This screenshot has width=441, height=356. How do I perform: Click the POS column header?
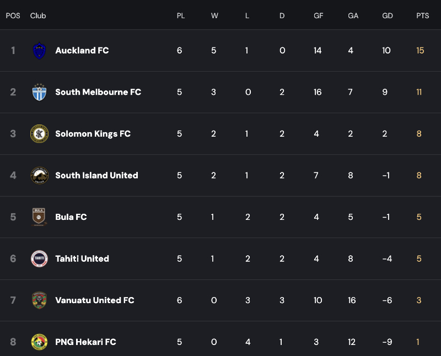(x=13, y=15)
